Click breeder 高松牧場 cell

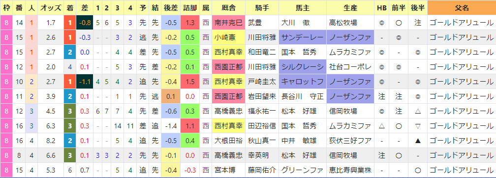(350, 23)
